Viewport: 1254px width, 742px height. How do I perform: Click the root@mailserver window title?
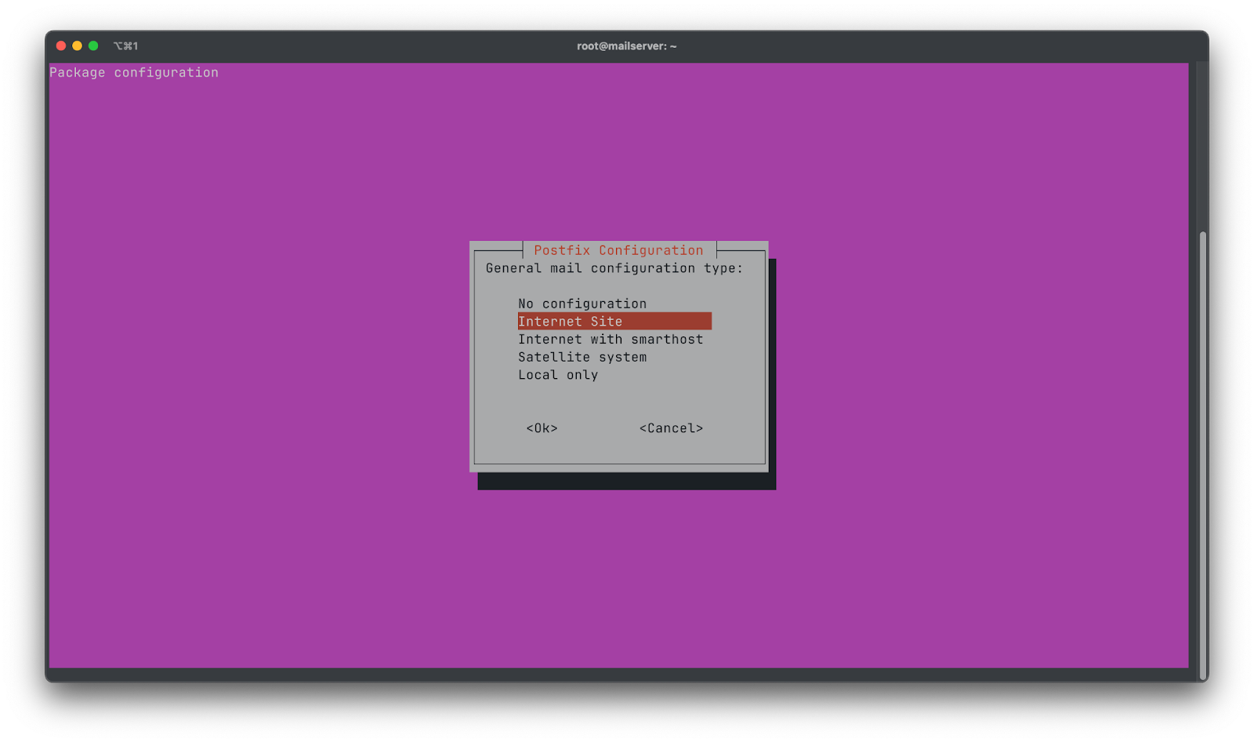coord(626,46)
